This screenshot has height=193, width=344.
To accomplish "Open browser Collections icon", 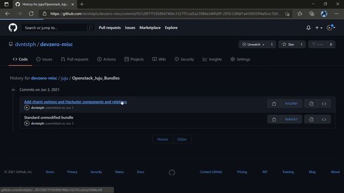I will click(x=312, y=14).
